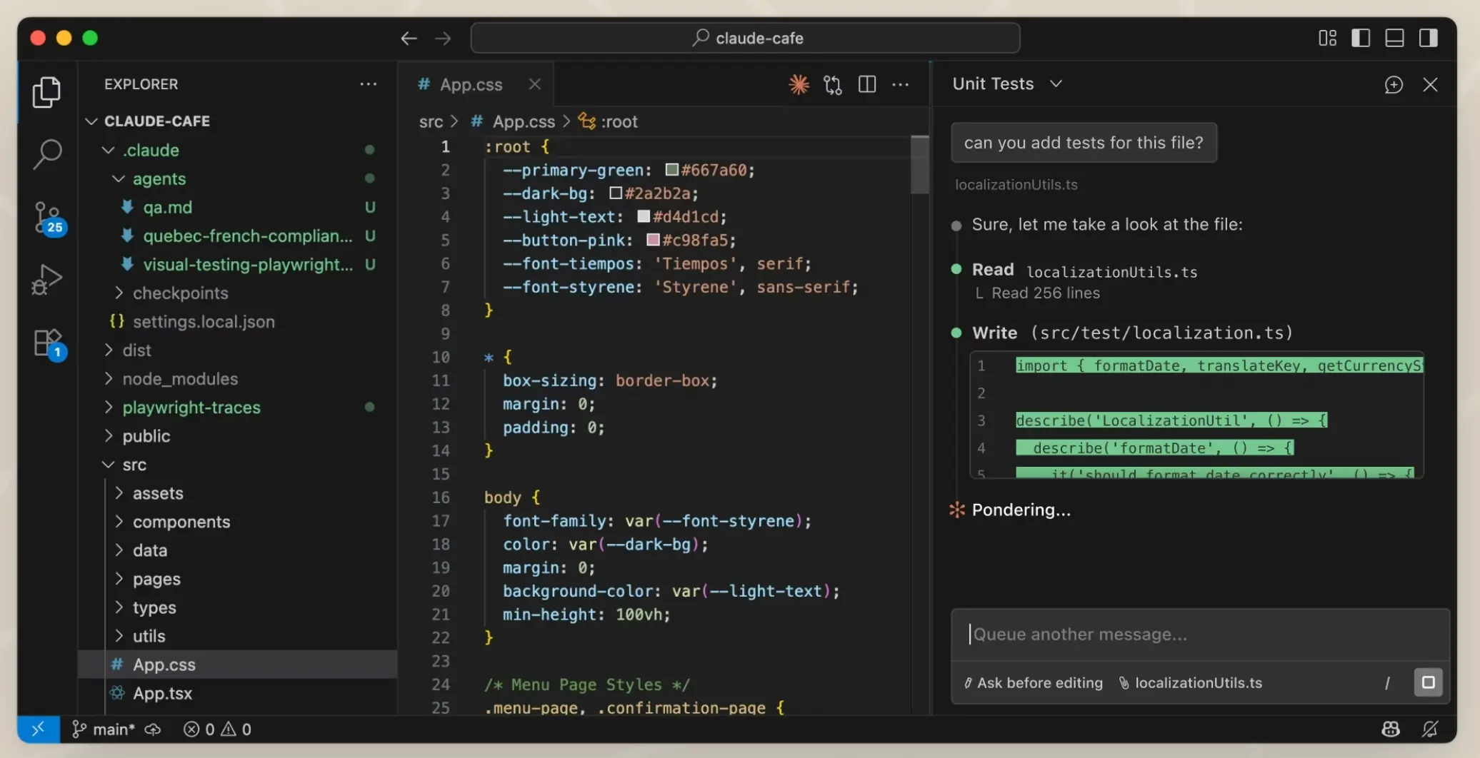Select the Run and Debug icon
Image resolution: width=1480 pixels, height=758 pixels.
point(46,278)
